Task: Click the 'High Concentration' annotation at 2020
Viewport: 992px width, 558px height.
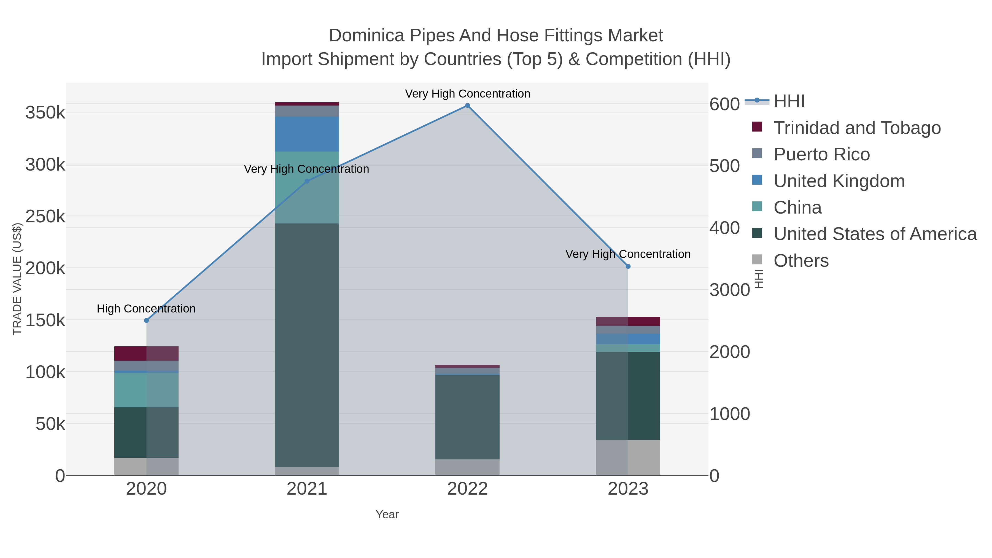Action: point(146,308)
